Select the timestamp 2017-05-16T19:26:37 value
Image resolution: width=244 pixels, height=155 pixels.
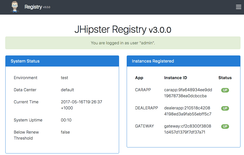[x=81, y=105]
